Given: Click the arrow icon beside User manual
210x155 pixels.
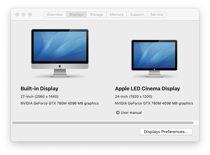Looking at the screenshot, I should coord(118,113).
